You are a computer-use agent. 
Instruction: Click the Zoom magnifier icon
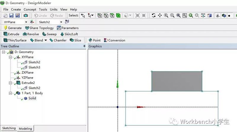pyautogui.click(x=166, y=15)
